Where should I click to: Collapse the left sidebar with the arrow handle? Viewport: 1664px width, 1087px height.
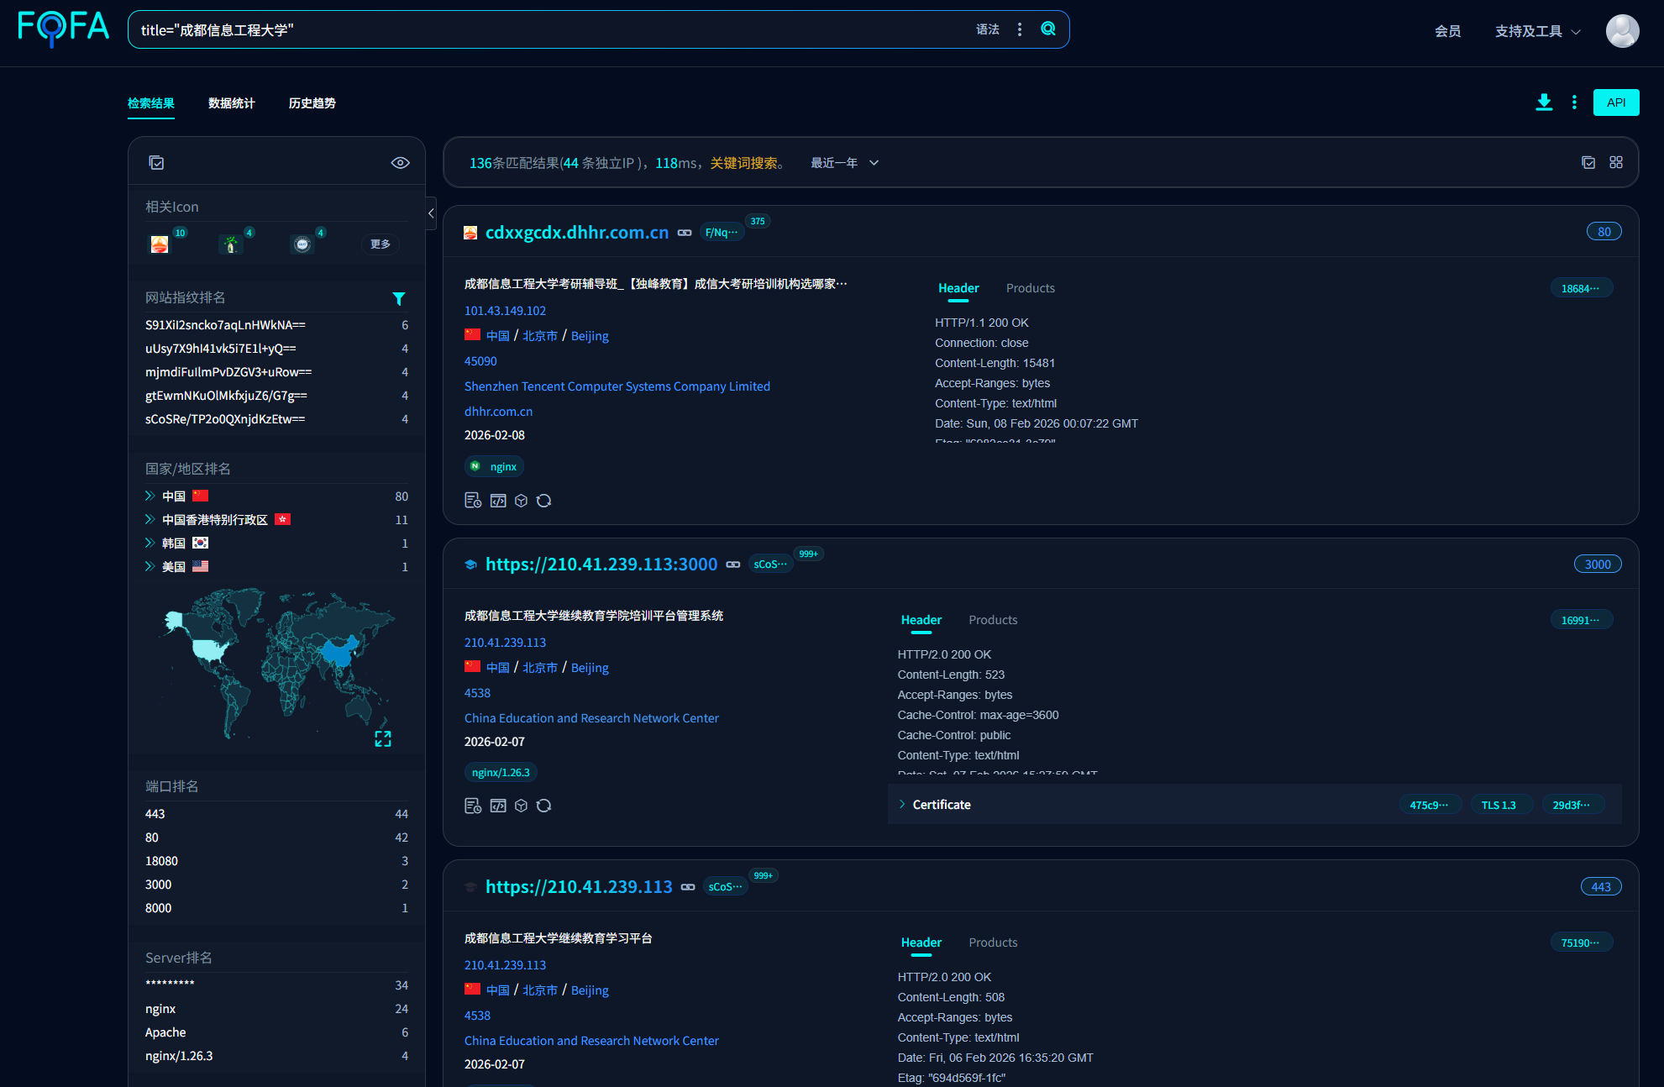tap(431, 213)
